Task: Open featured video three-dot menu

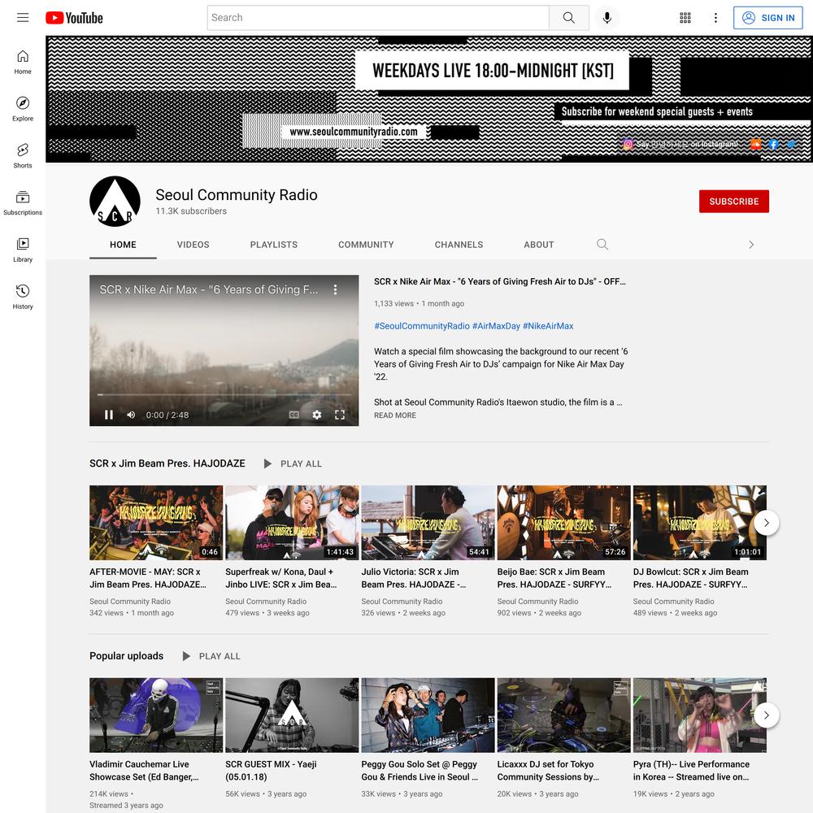Action: tap(336, 289)
